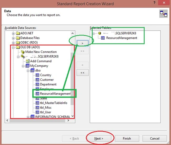Viewport: 171px width, 145px height.
Task: Collapse the MyCompany database node
Action: point(23,66)
